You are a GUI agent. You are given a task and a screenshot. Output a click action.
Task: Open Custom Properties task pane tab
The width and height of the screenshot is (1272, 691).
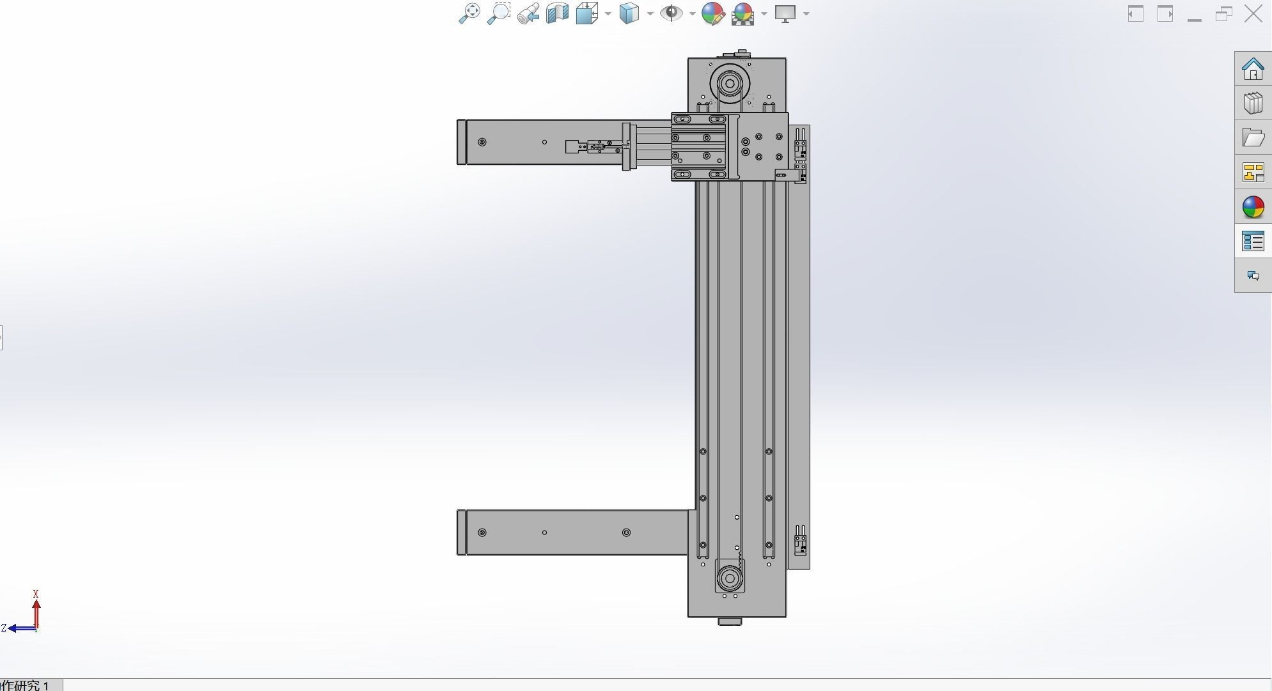pyautogui.click(x=1252, y=242)
